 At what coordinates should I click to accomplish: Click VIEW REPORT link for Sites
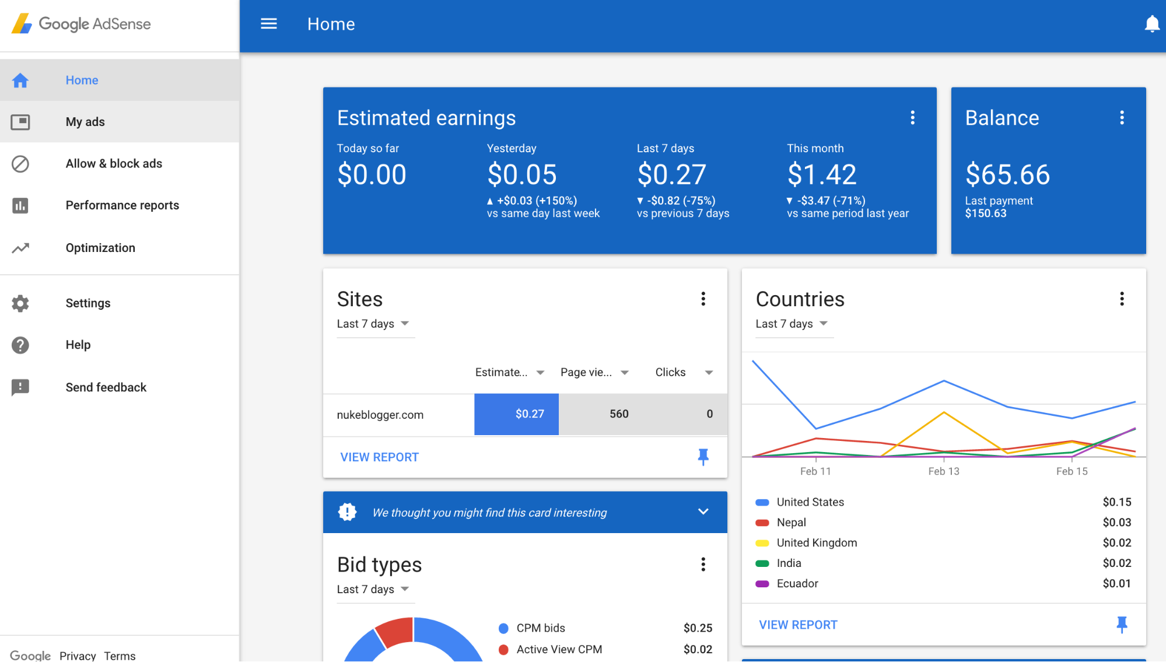379,456
